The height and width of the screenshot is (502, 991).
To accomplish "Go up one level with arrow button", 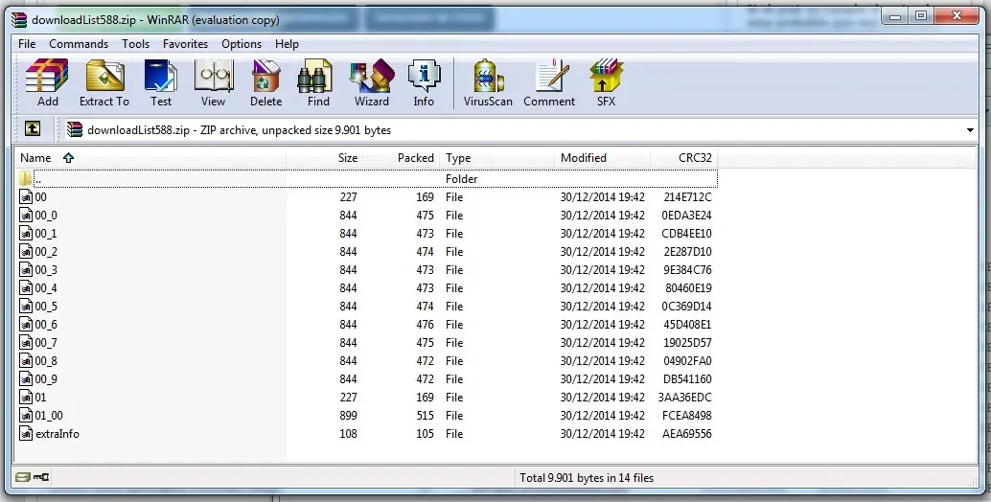I will [x=33, y=128].
